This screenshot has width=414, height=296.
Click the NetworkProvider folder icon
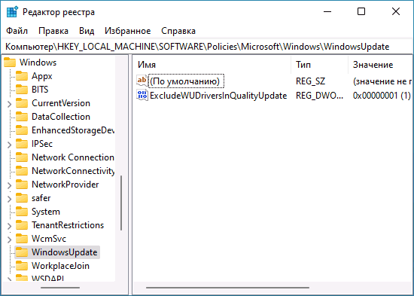pyautogui.click(x=22, y=185)
